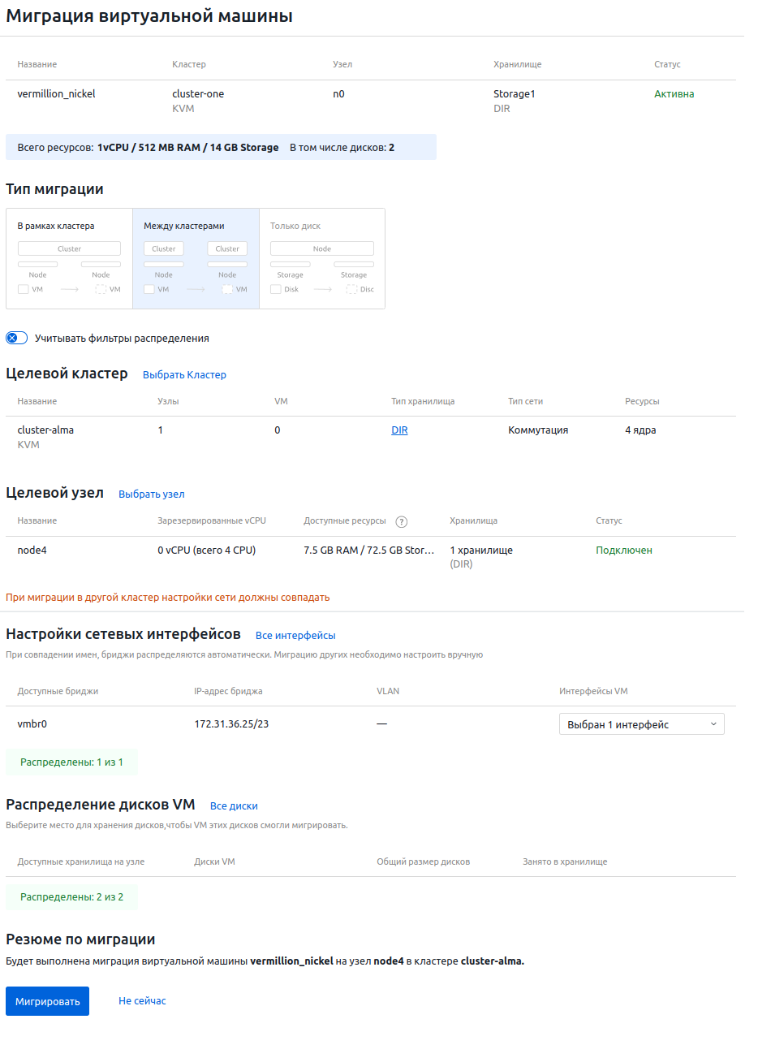Click the node4 target node row

click(x=371, y=557)
